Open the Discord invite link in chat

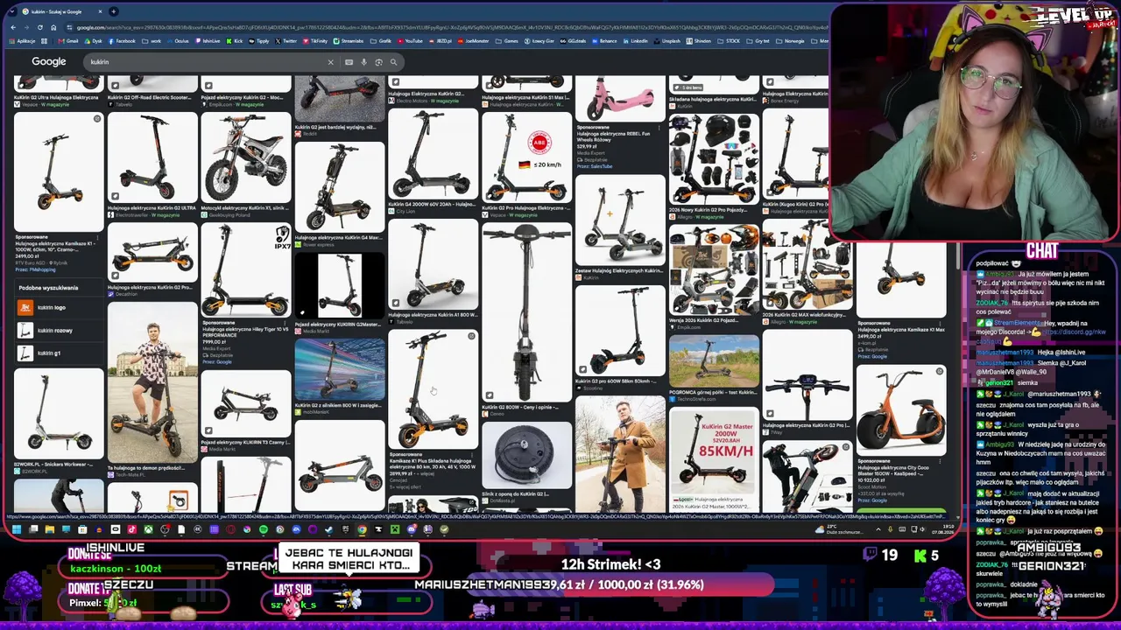1075,332
